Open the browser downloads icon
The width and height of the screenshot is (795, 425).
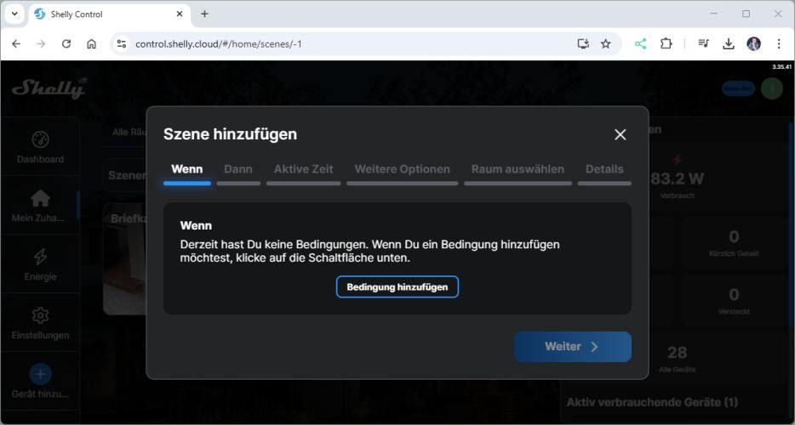point(729,43)
